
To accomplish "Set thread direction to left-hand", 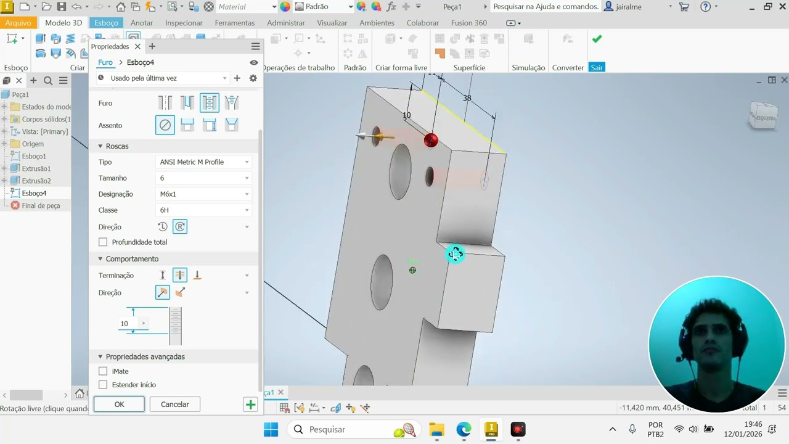I will (x=163, y=227).
